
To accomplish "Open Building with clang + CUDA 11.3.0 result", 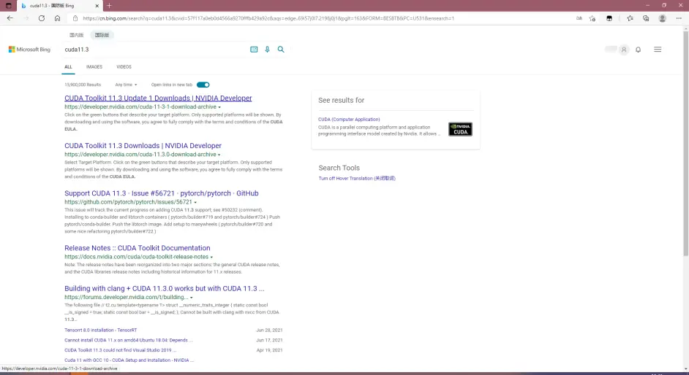I will [165, 289].
